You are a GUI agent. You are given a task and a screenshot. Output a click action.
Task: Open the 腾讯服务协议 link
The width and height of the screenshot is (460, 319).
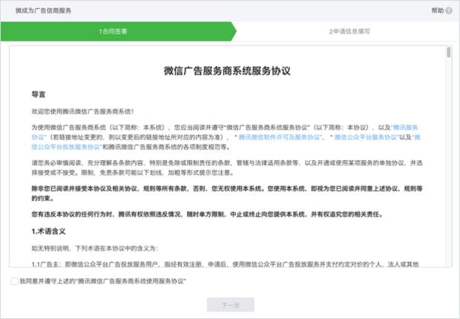pos(405,128)
